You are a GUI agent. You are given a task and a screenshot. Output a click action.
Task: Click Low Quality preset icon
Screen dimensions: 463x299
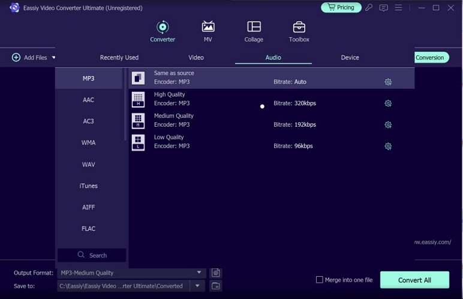coord(138,142)
